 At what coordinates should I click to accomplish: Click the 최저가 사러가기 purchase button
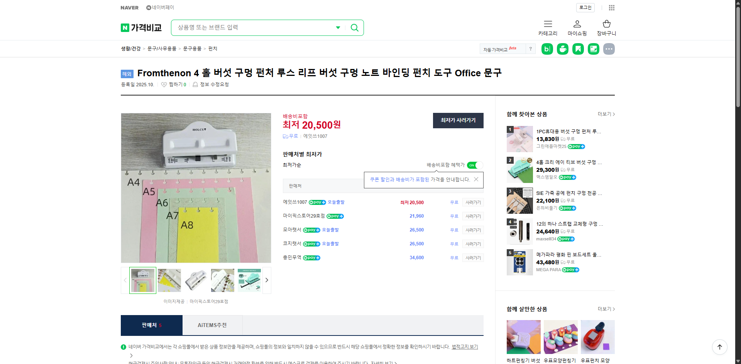[458, 121]
